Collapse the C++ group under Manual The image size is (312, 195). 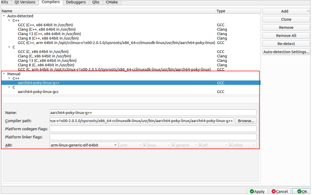[9, 78]
